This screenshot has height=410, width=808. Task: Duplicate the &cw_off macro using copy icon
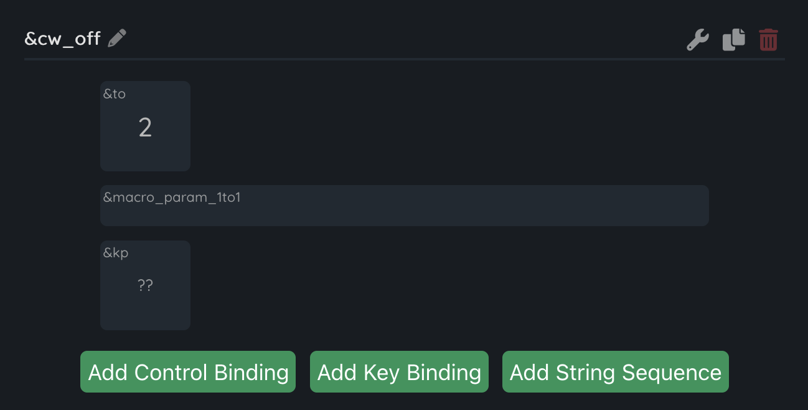733,40
